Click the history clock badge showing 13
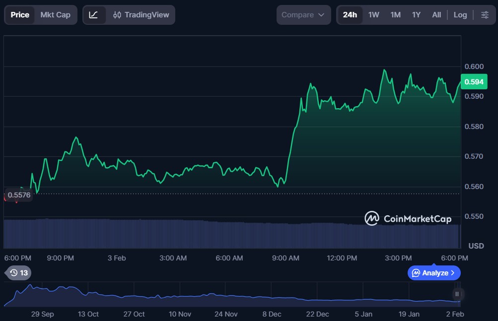This screenshot has height=321, width=498. pyautogui.click(x=19, y=272)
